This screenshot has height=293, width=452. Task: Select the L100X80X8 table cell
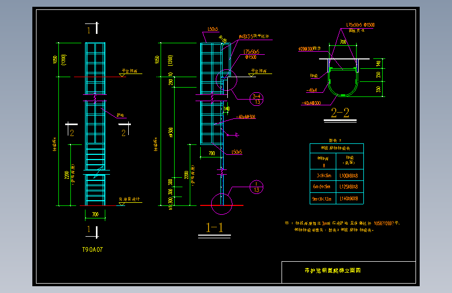[348, 176]
